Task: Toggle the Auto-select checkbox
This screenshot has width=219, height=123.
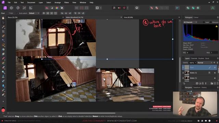Action: click(17, 13)
